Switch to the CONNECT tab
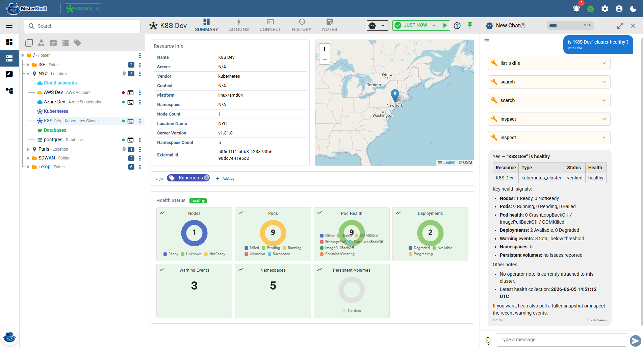 pyautogui.click(x=270, y=26)
